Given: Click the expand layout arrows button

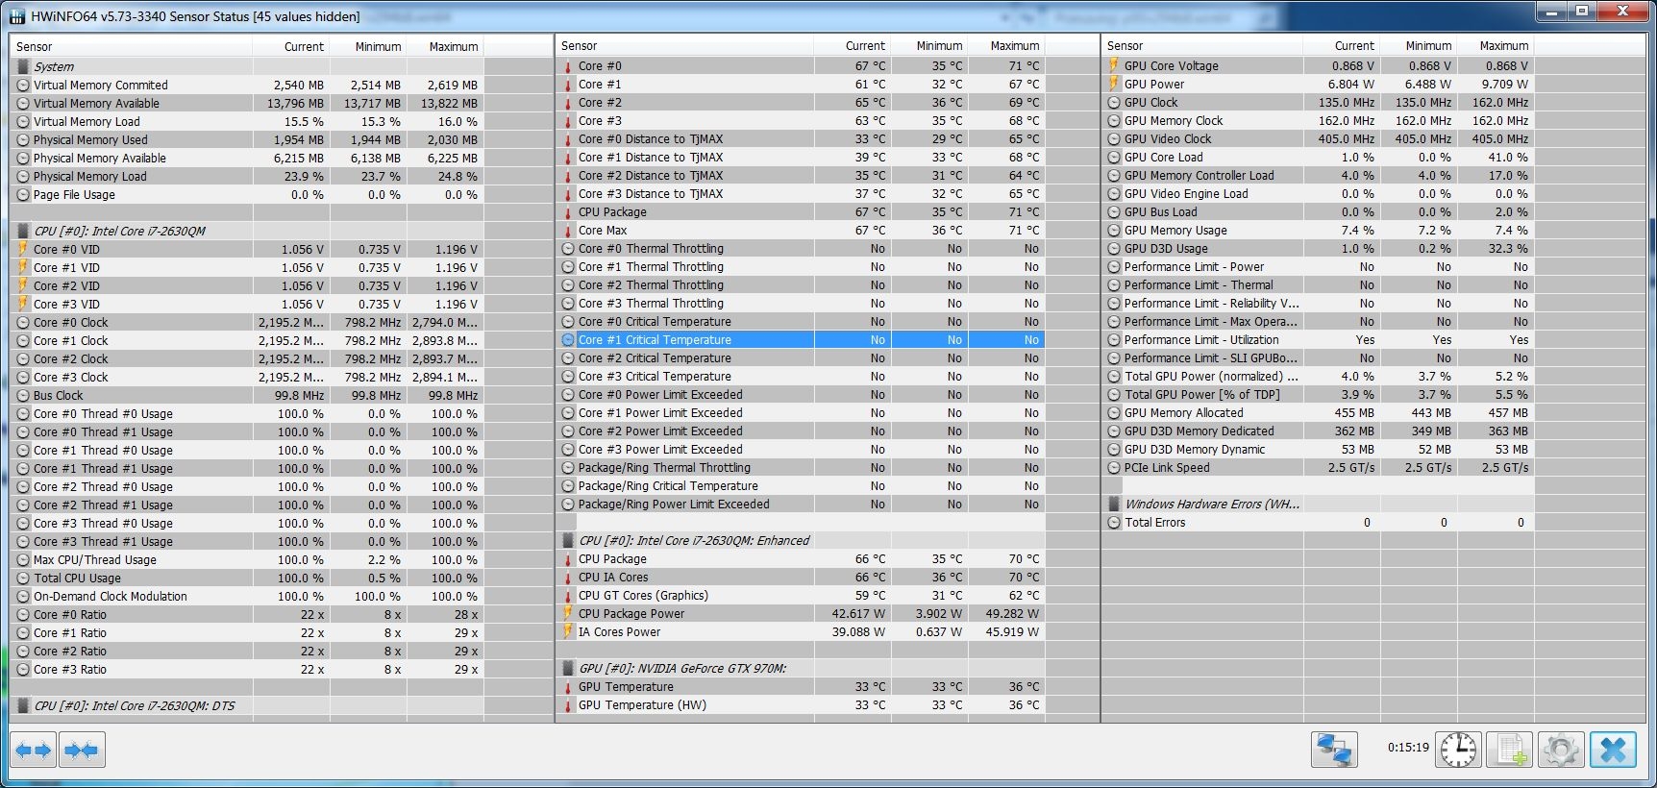Looking at the screenshot, I should [x=34, y=750].
